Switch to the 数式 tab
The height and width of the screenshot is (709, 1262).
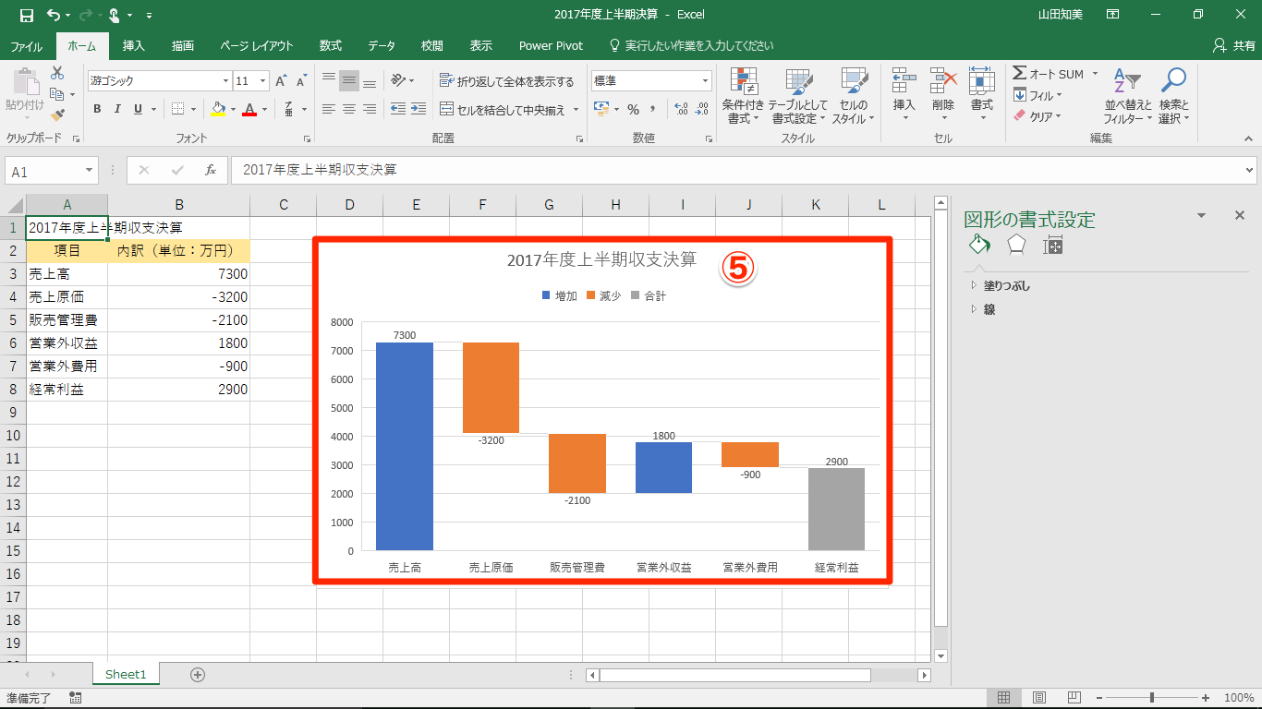331,46
